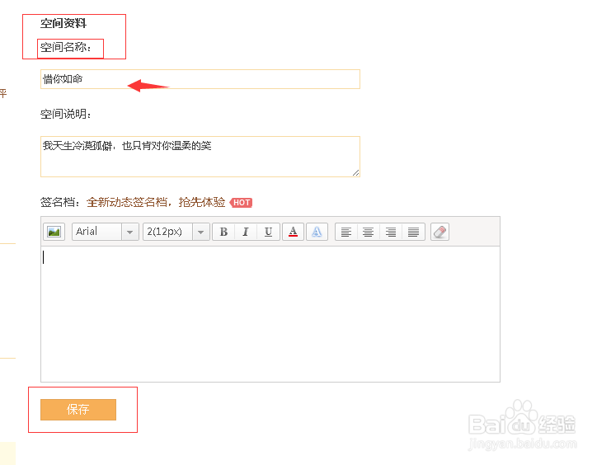Click the 空间名称 input field

[x=200, y=79]
